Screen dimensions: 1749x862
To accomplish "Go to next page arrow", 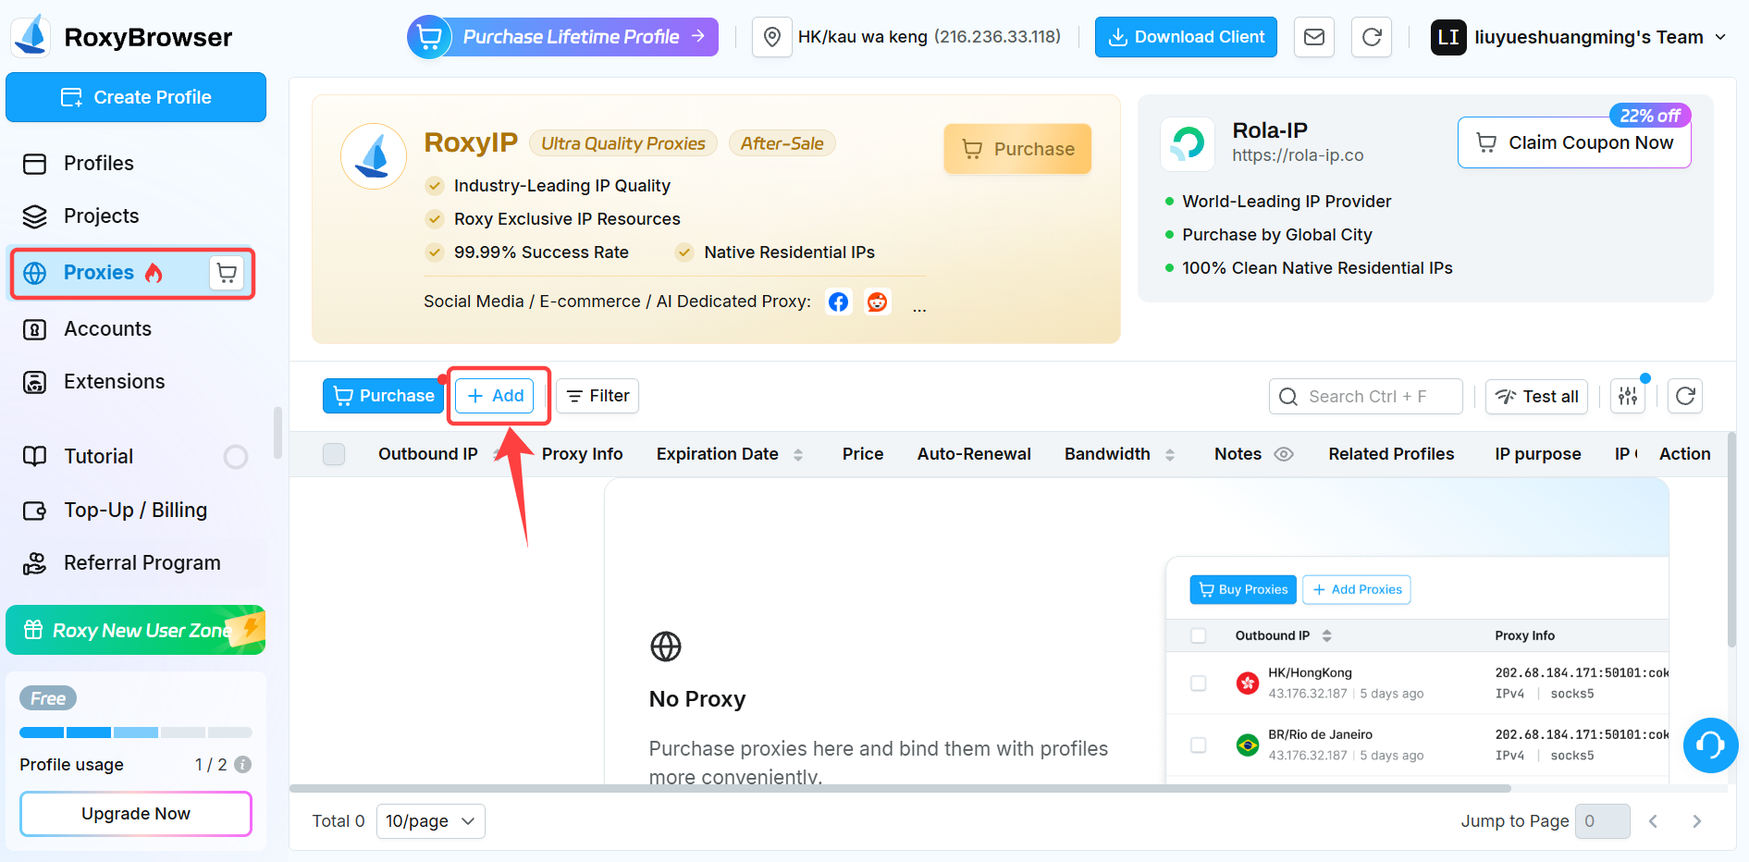I will point(1696,821).
